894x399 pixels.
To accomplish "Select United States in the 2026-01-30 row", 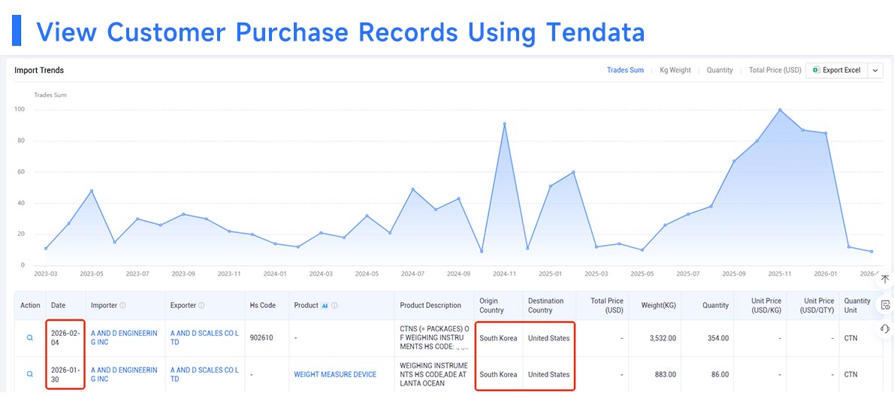I will pyautogui.click(x=548, y=374).
